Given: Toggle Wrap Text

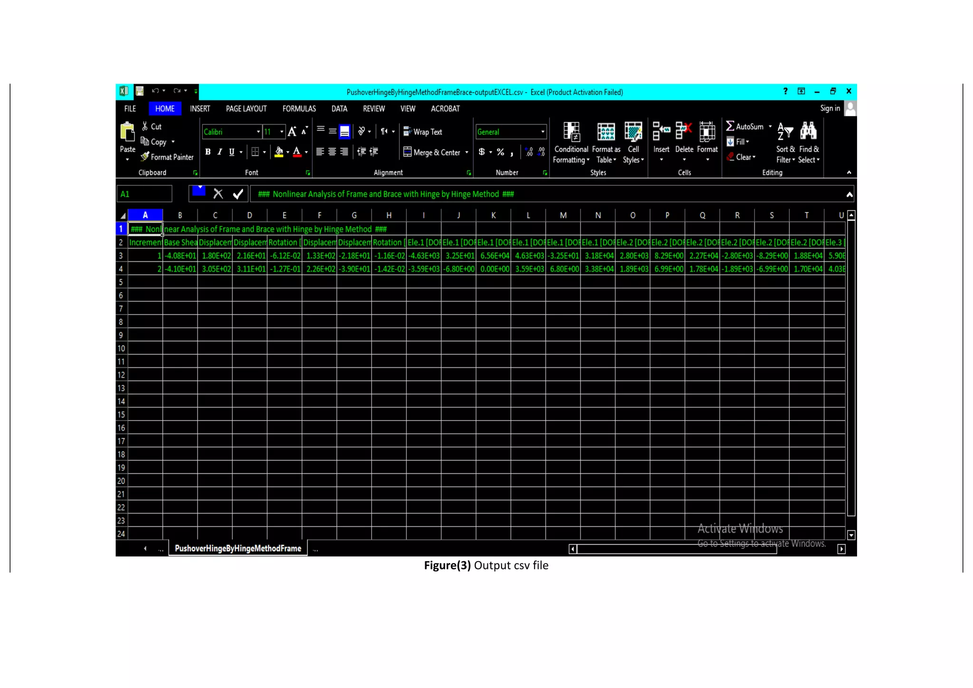Looking at the screenshot, I should click(x=422, y=132).
